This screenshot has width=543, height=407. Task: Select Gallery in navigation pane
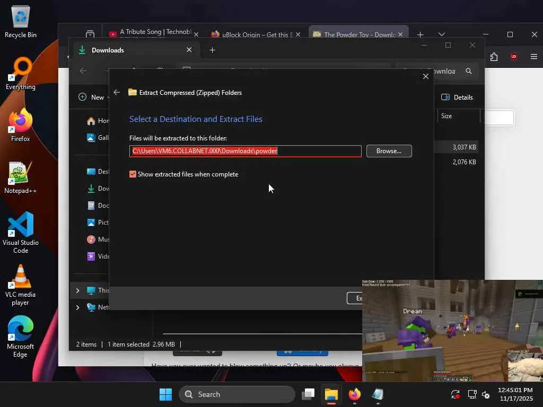click(x=98, y=137)
